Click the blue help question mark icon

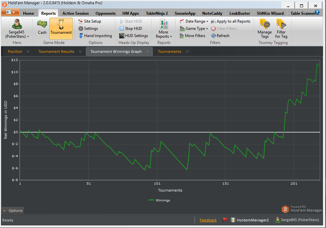click(317, 12)
